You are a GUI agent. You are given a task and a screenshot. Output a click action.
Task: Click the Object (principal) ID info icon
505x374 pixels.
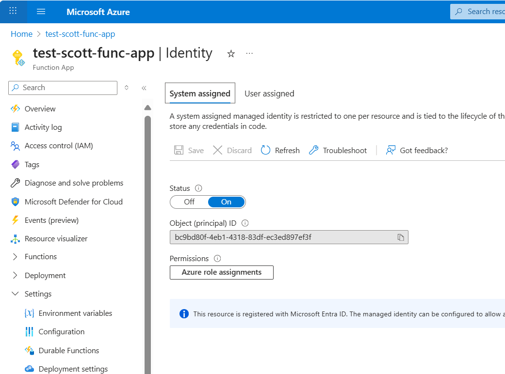(x=245, y=223)
